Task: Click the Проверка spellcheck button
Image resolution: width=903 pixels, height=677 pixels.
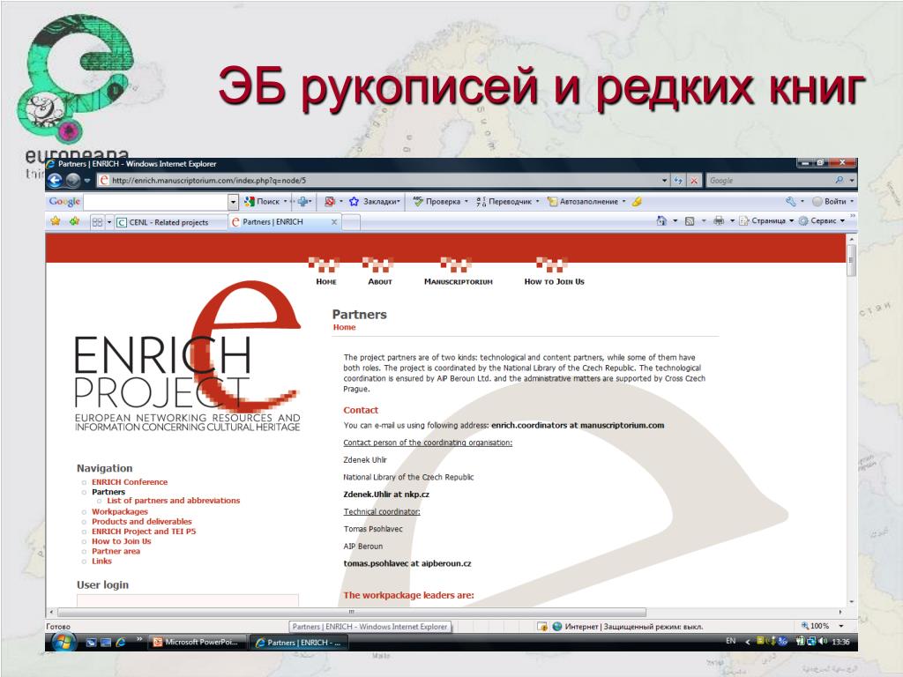Action: (x=441, y=202)
